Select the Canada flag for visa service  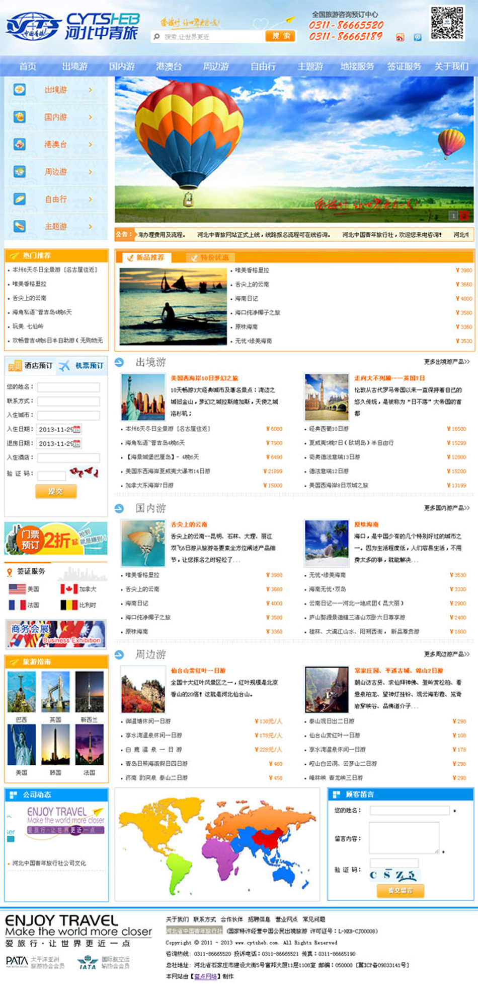point(69,588)
